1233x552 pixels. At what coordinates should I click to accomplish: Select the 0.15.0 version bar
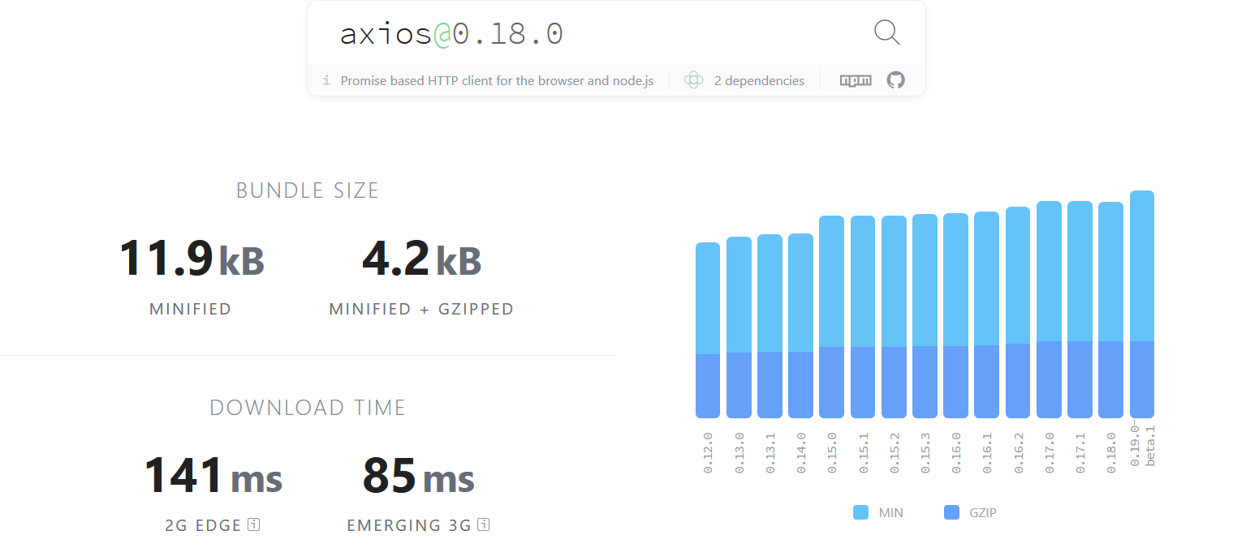(x=831, y=316)
